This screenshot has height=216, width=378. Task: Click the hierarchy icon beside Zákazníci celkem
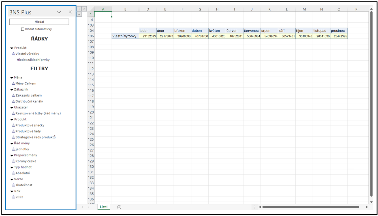click(x=13, y=95)
